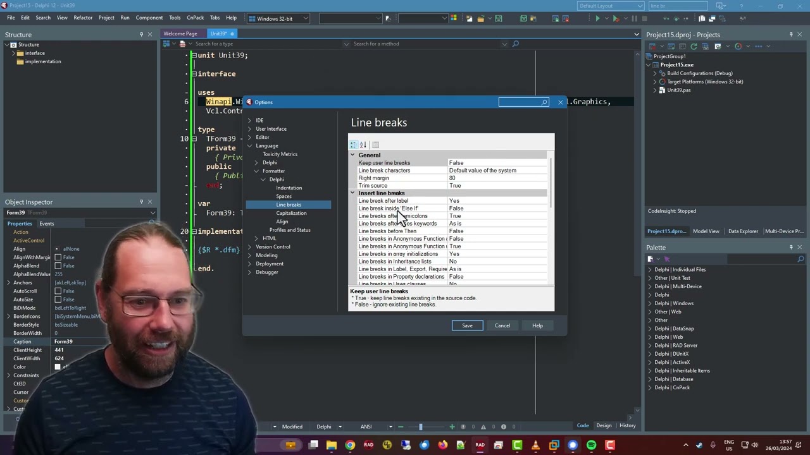Click the File Explorer taskbar icon

(331, 445)
